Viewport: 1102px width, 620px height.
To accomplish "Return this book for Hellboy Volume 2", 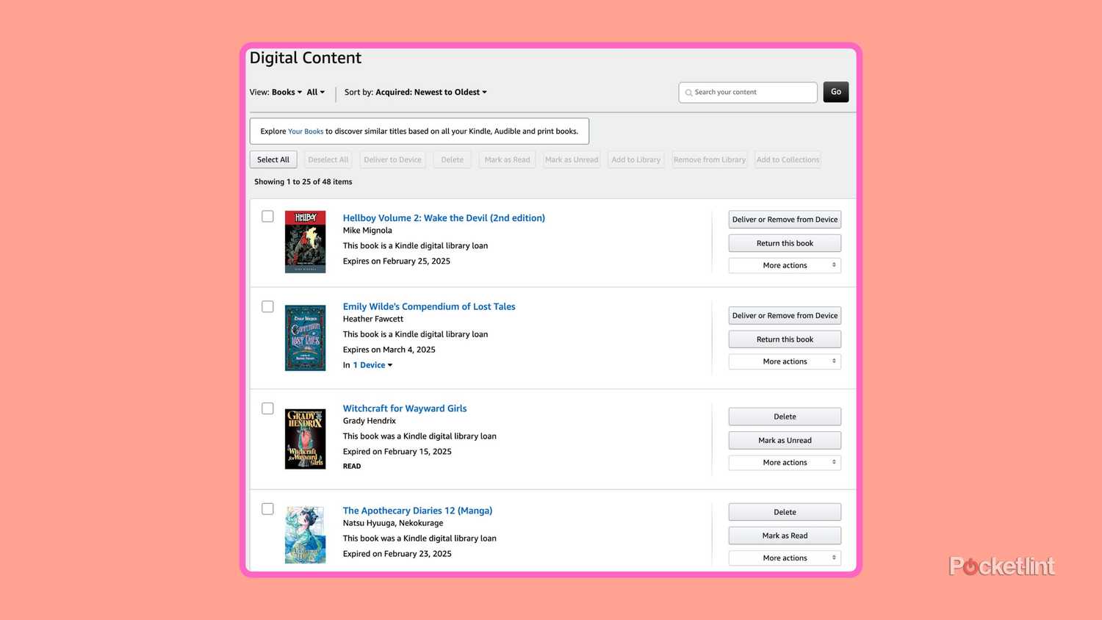I will [785, 243].
